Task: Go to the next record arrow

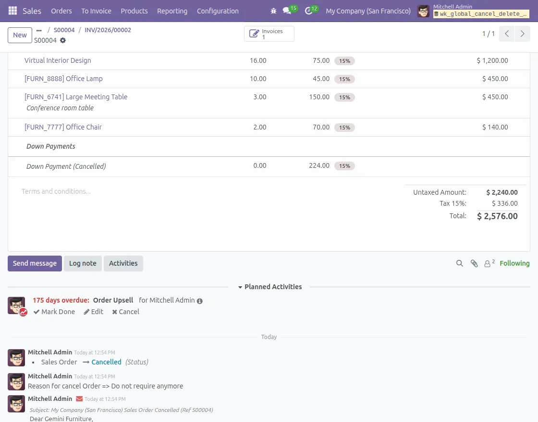Action: [522, 34]
